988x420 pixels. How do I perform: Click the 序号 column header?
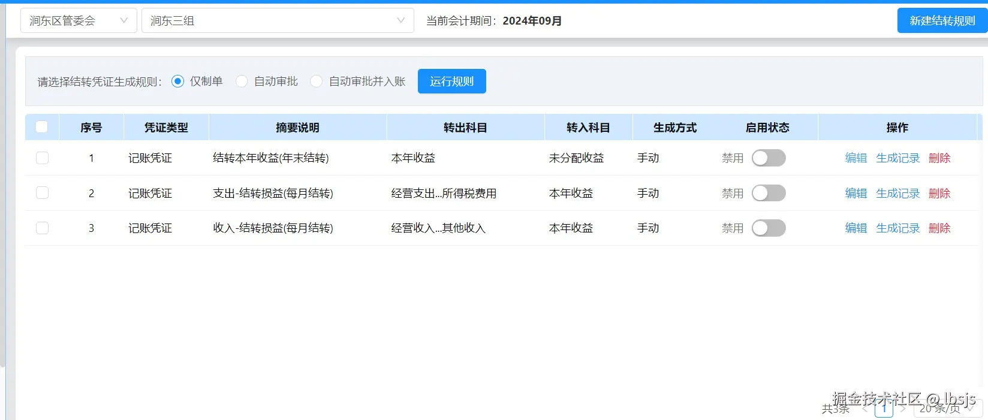pyautogui.click(x=91, y=128)
